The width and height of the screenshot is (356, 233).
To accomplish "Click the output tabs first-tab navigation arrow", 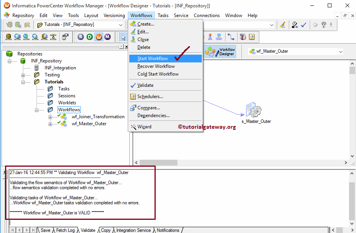I will click(12, 230).
